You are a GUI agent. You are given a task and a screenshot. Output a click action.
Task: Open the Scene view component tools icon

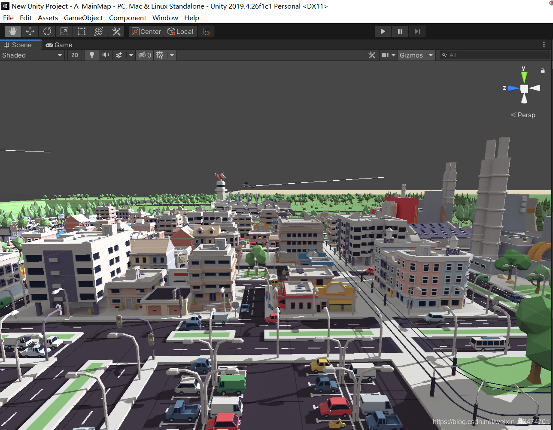coord(372,55)
